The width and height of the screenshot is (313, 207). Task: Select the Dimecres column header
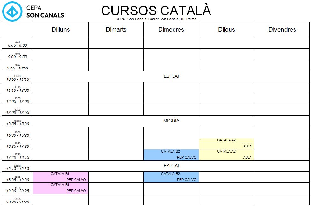(x=171, y=30)
